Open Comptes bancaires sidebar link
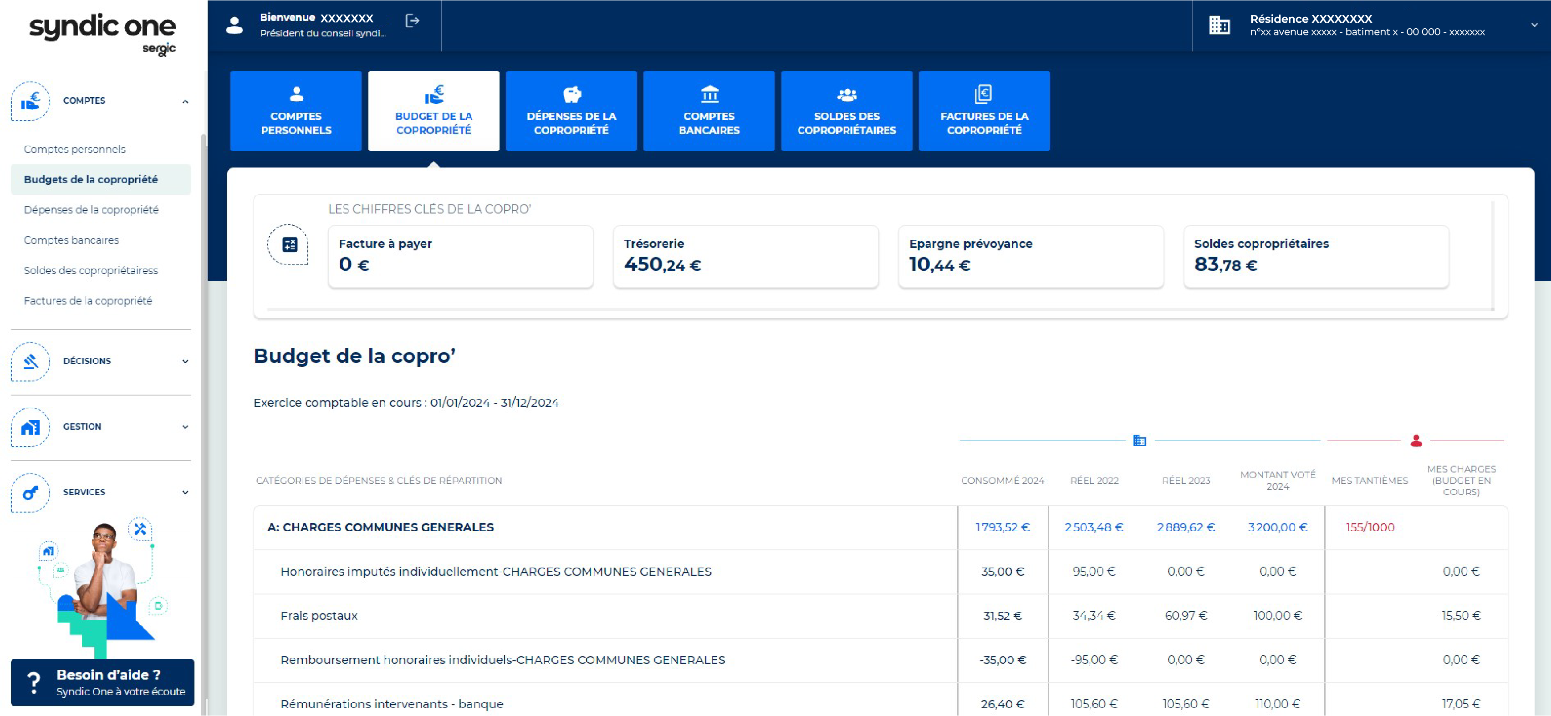Screen dimensions: 1551x716 coord(71,240)
